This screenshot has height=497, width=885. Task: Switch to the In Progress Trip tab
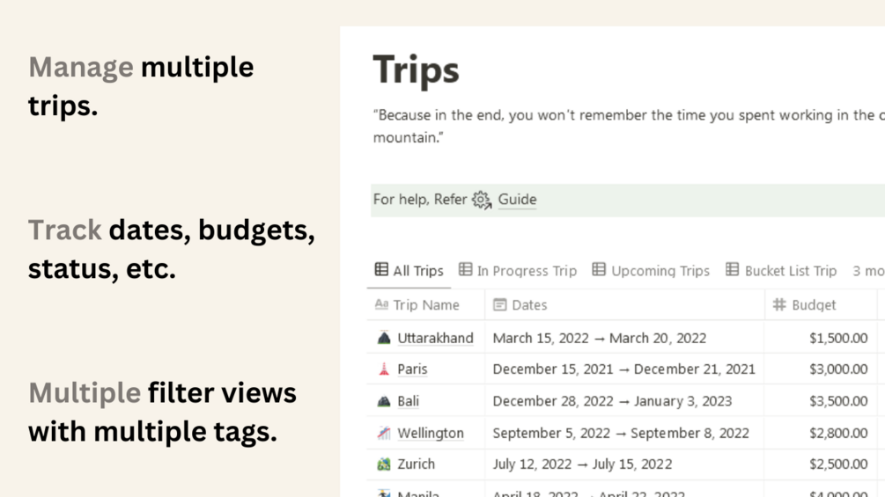pos(518,271)
